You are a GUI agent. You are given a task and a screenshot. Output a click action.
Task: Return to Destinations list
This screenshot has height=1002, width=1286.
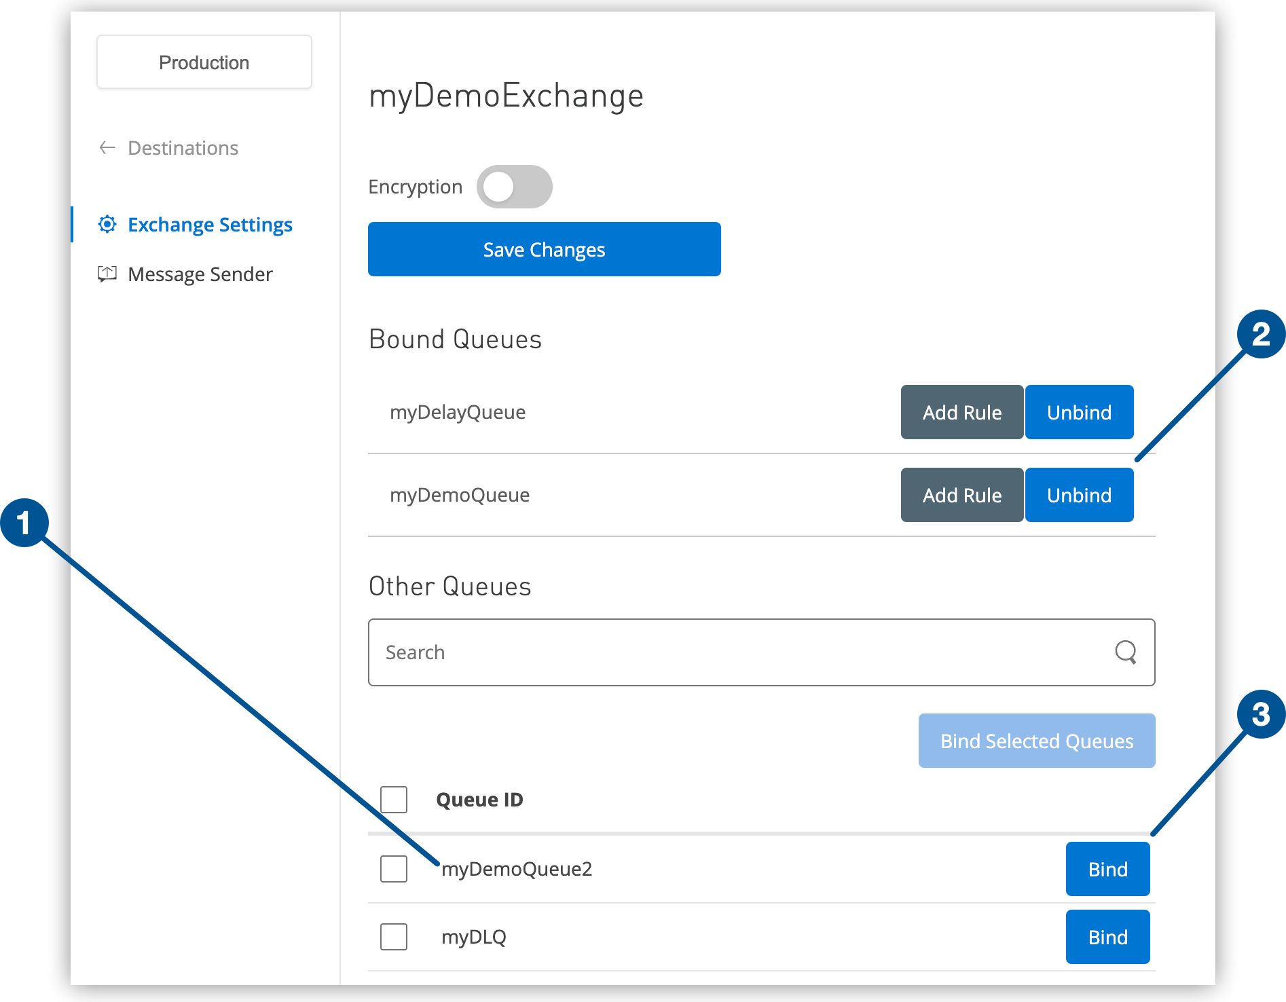pos(183,147)
